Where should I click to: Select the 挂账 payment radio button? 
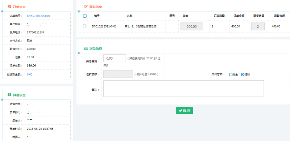coord(243,74)
